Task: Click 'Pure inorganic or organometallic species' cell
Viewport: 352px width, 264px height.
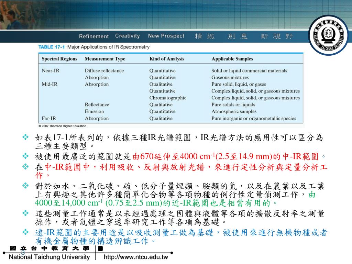Action: (254, 118)
